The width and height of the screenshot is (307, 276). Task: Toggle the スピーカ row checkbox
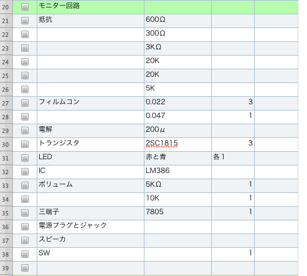tap(25, 240)
